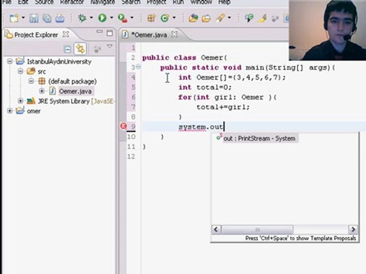Click the error marker on line 9

click(x=124, y=126)
